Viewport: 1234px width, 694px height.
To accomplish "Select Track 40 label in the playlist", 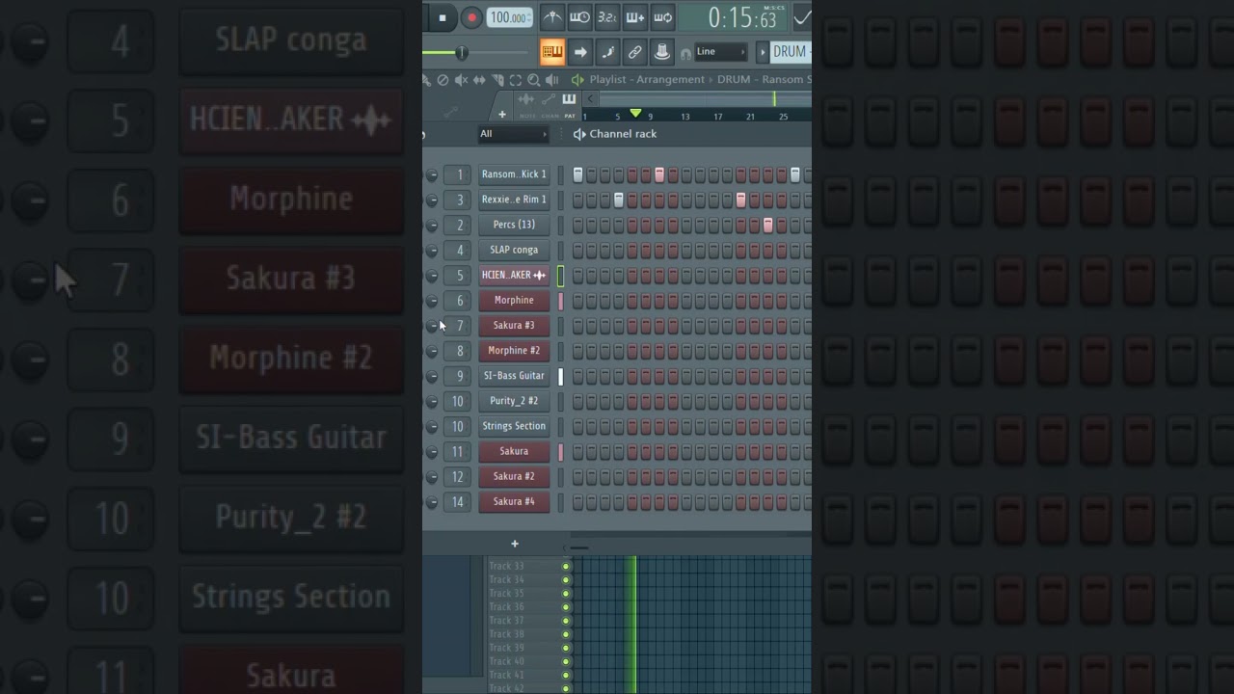I will coord(506,661).
